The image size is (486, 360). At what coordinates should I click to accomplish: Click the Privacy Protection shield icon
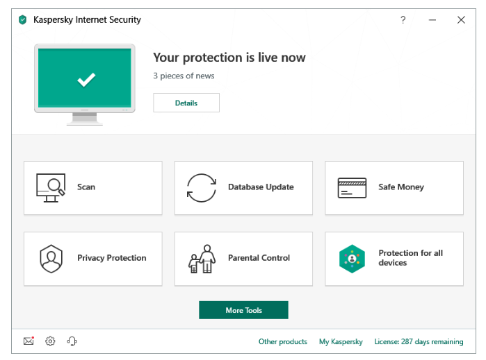click(51, 258)
